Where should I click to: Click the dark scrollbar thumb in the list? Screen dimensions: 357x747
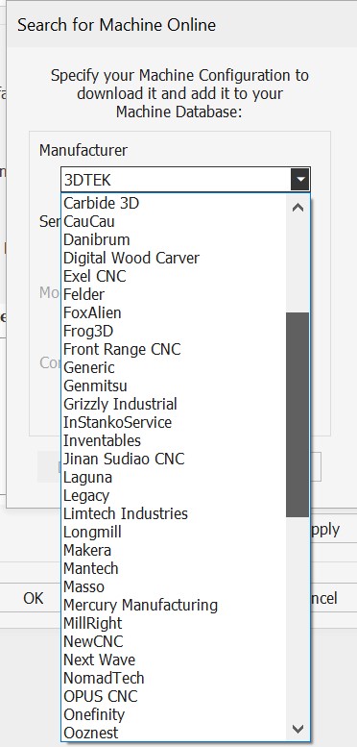[297, 414]
